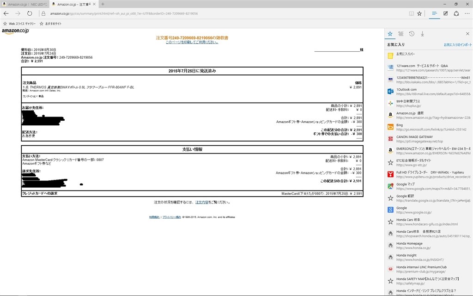Viewport: 473px width, 296px height.
Task: Open the ETC総合情報ポータルサイト favorite
Action: click(429, 162)
